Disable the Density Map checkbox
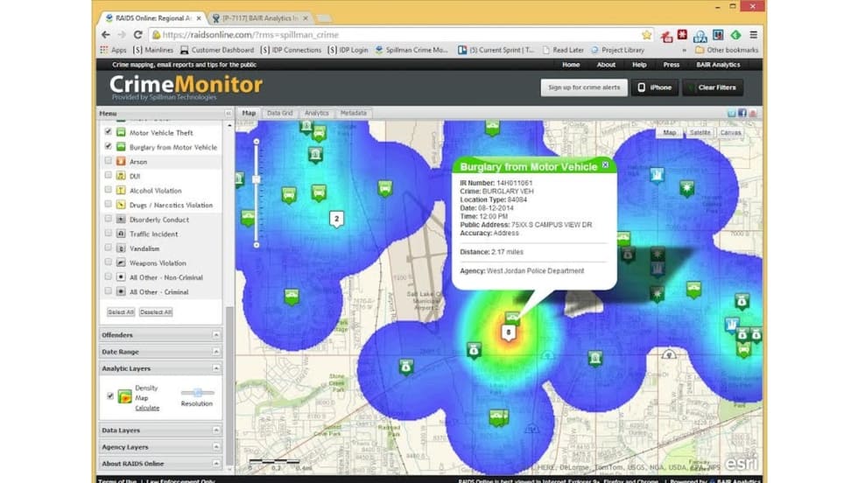The width and height of the screenshot is (858, 483). click(109, 395)
